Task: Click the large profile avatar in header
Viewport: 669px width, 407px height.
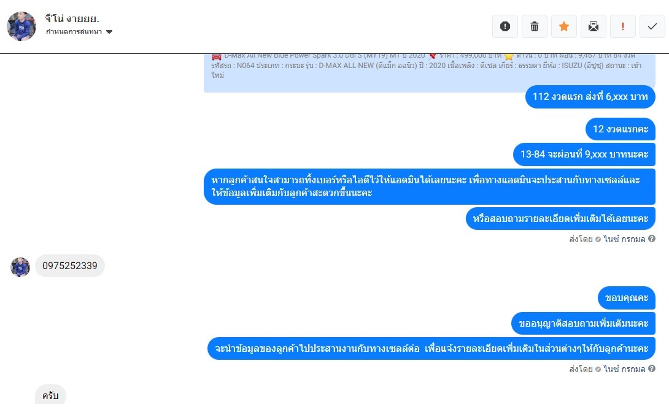Action: [21, 26]
